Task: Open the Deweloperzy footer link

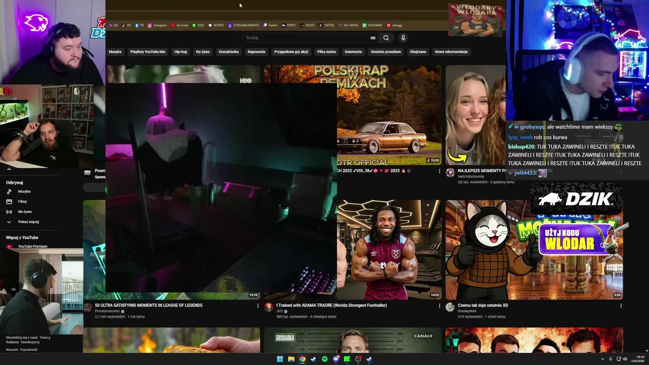Action: (30, 342)
